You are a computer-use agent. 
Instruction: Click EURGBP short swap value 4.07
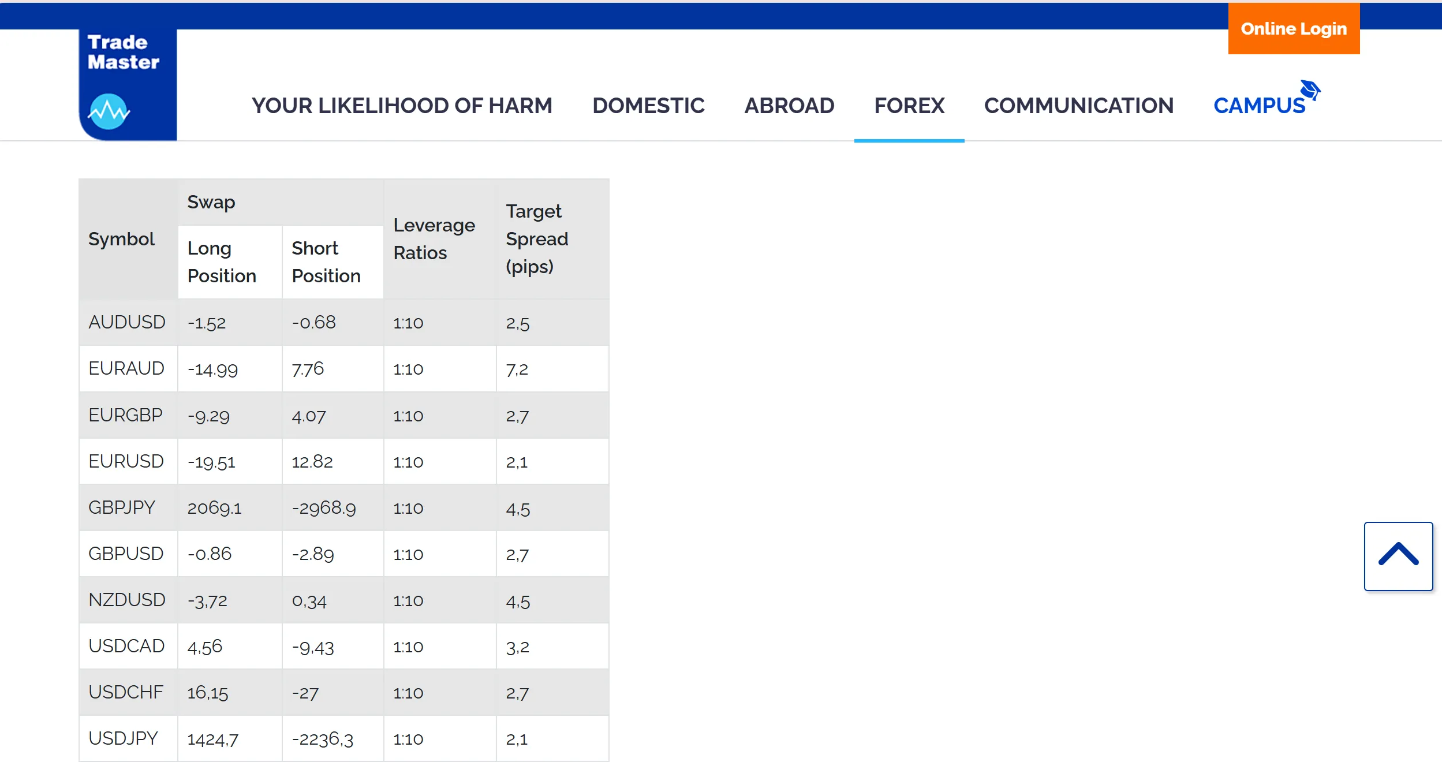(x=309, y=416)
